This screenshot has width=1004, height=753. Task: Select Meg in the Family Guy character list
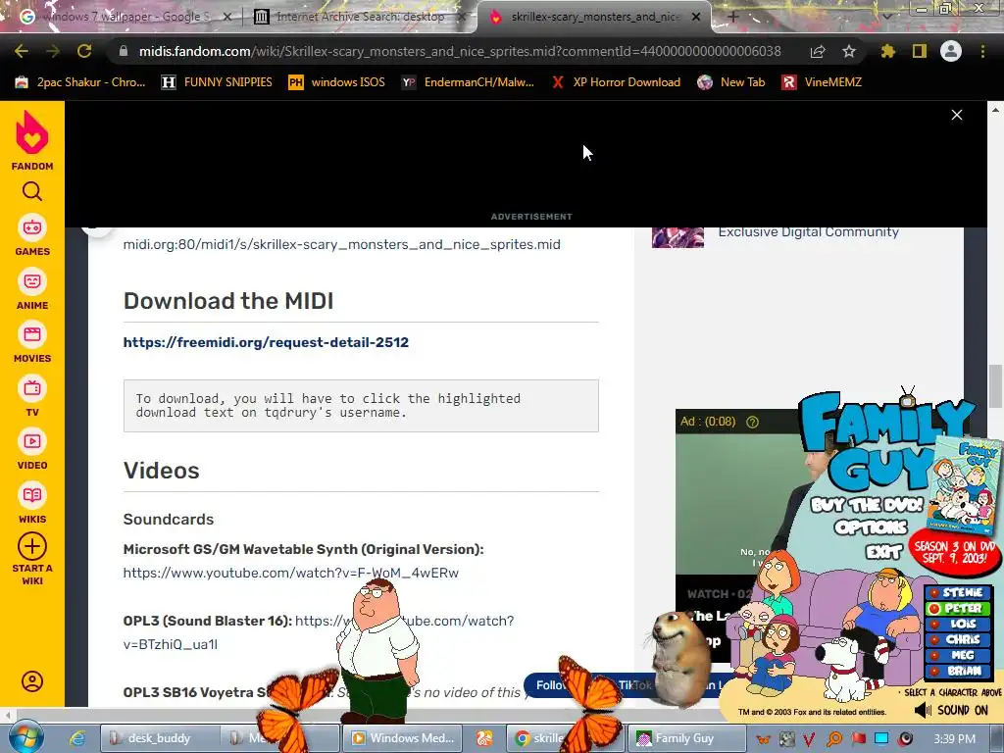click(x=959, y=655)
